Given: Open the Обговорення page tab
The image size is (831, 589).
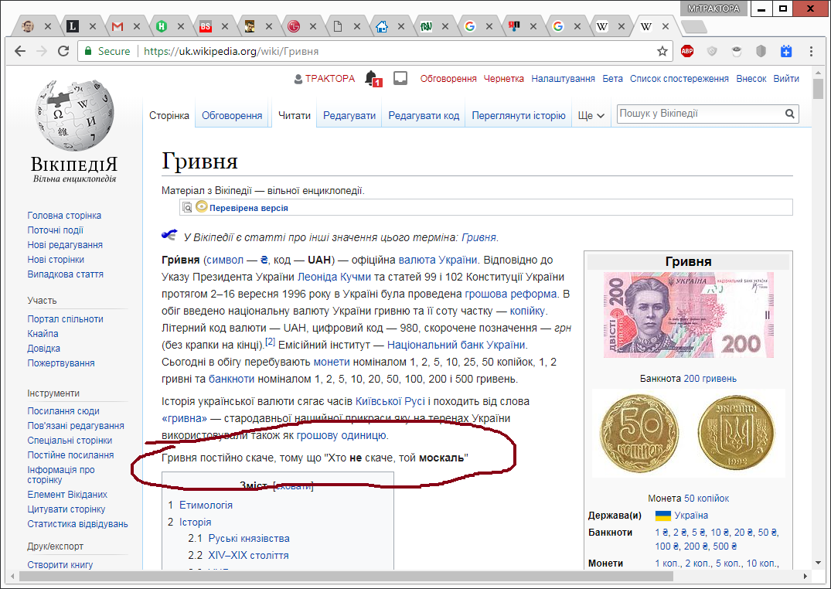Looking at the screenshot, I should [232, 116].
